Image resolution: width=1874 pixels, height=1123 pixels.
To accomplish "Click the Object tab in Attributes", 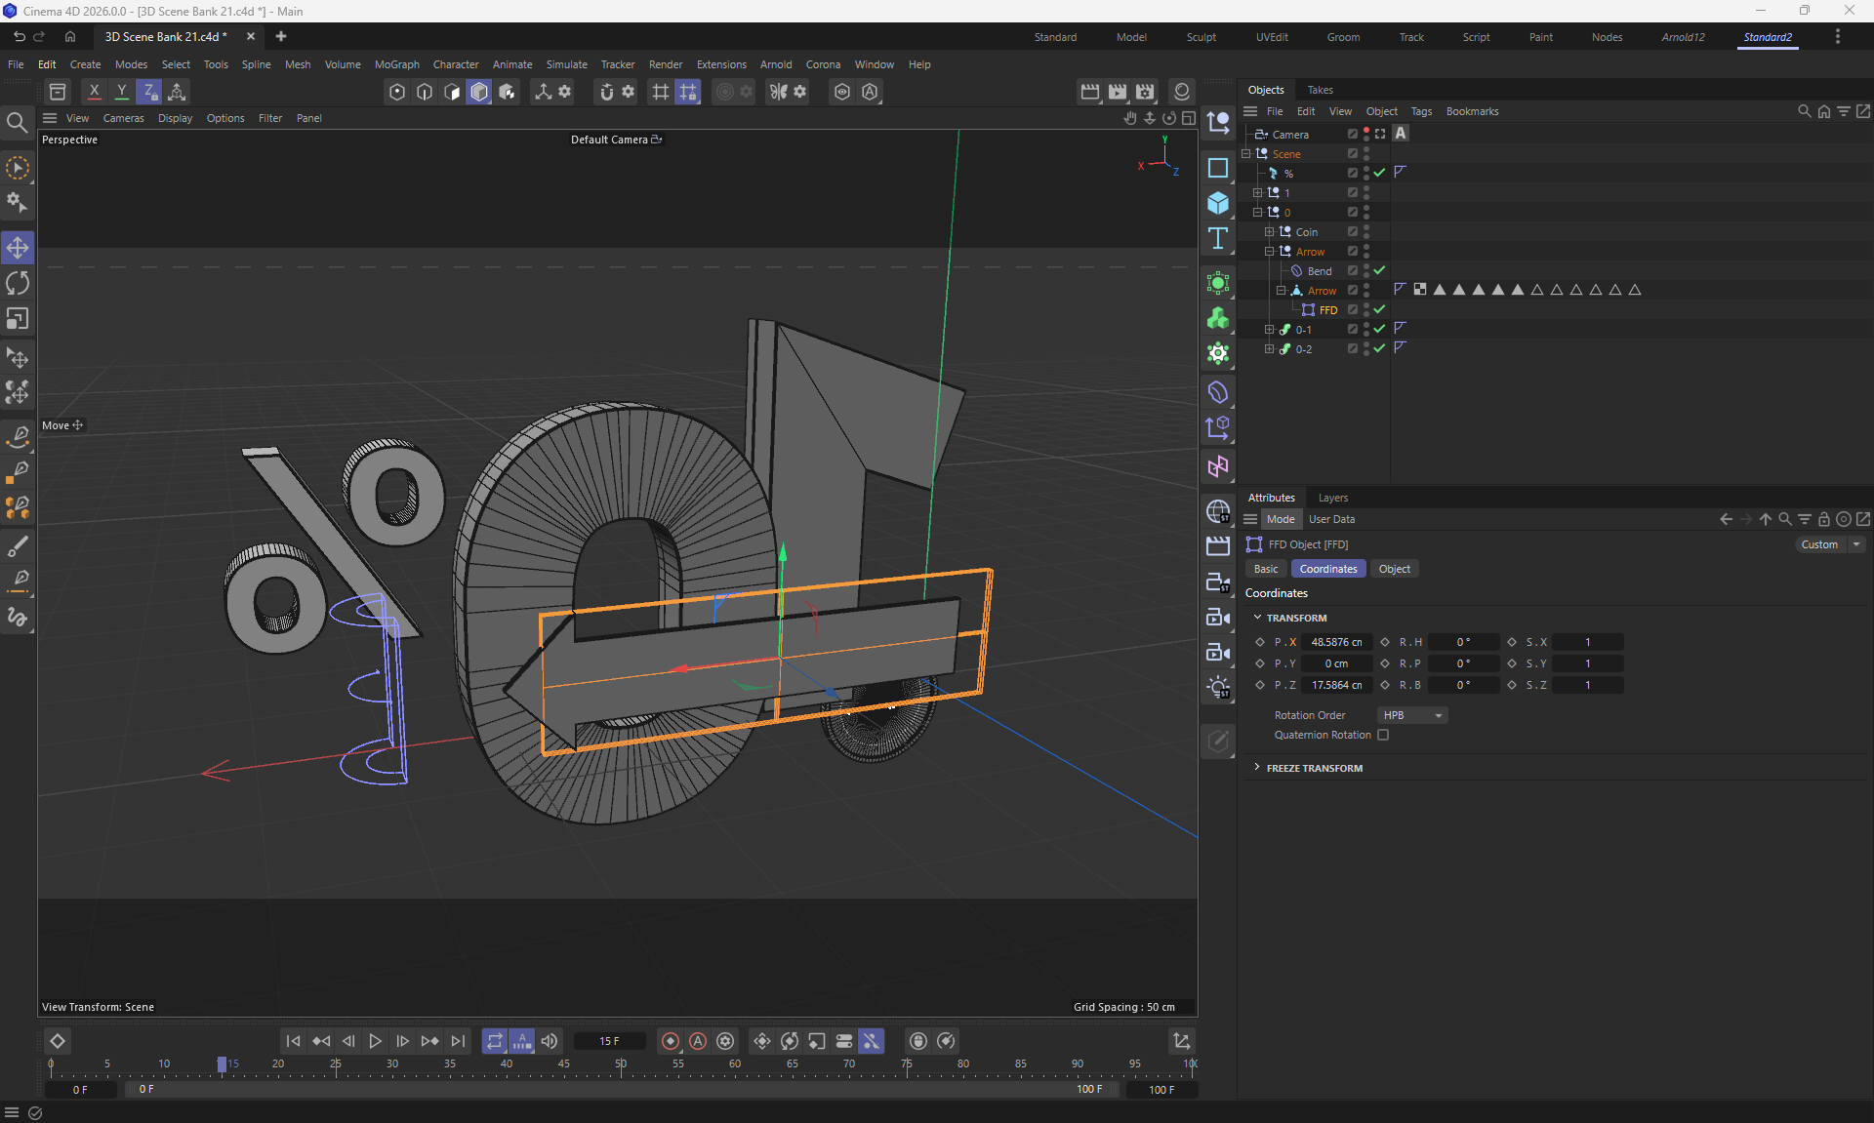I will 1394,569.
